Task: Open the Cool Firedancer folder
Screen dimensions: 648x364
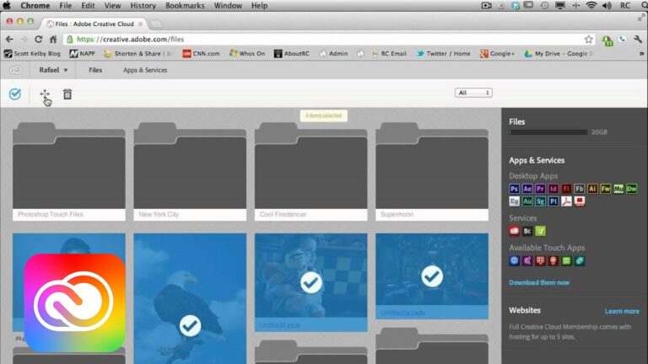Action: 310,171
